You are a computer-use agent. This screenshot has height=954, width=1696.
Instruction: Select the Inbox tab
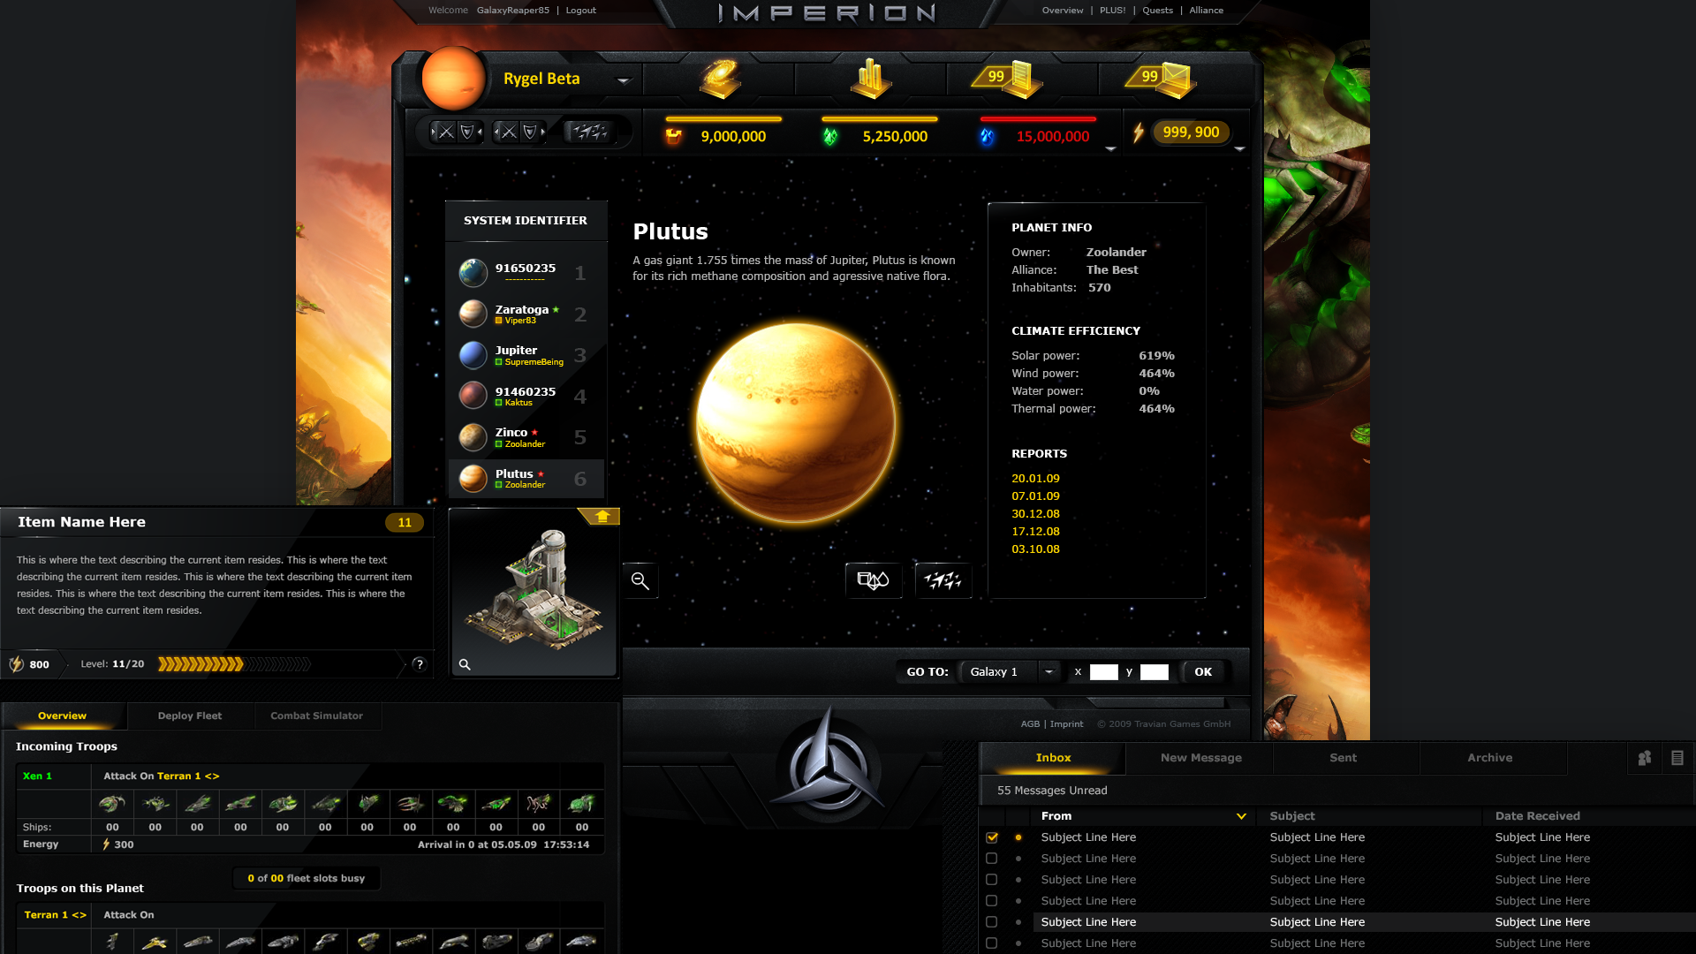(1053, 758)
